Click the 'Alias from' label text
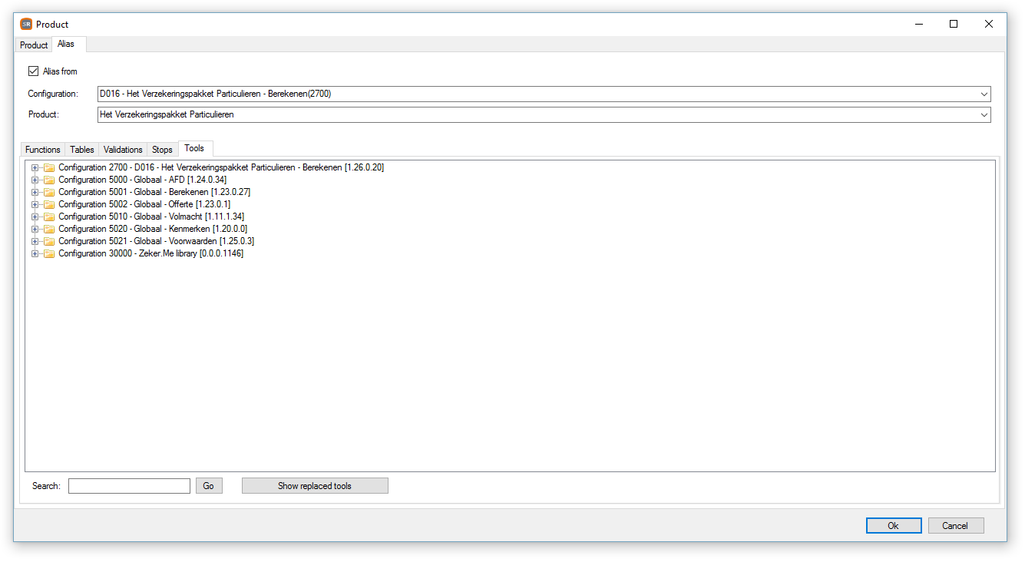The width and height of the screenshot is (1025, 562). 60,71
